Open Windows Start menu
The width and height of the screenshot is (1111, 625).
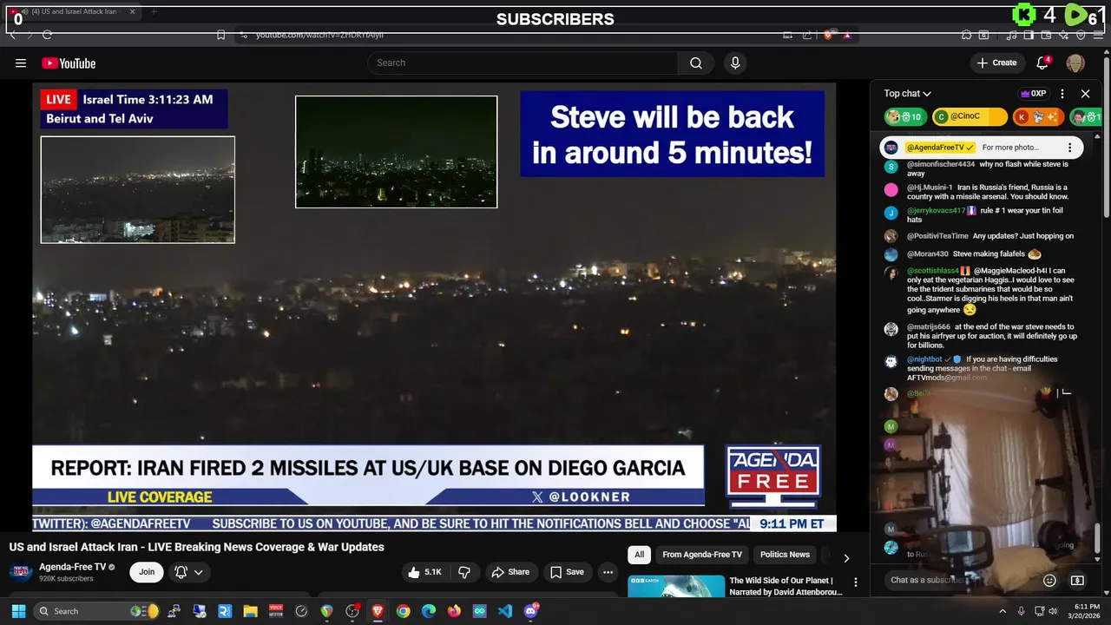click(x=18, y=611)
